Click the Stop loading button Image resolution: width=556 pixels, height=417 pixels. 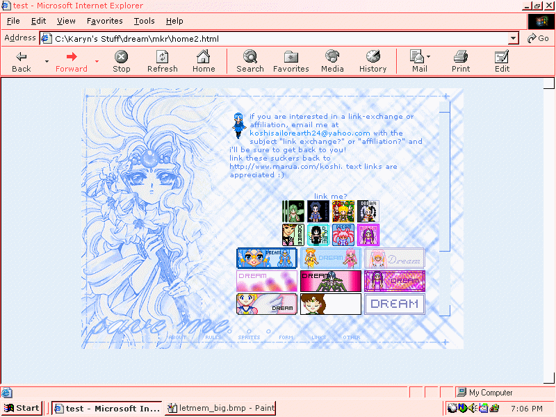coord(122,61)
